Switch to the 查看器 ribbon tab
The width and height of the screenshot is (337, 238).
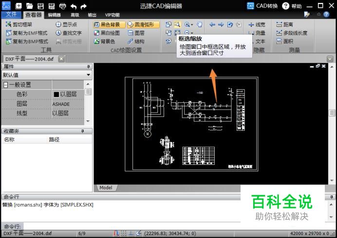click(x=33, y=15)
